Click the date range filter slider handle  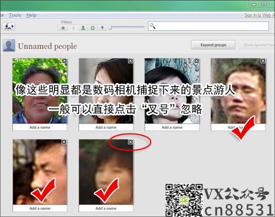[x=110, y=28]
